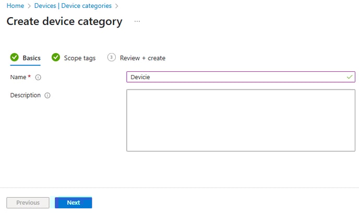Click the Description field label

[26, 95]
